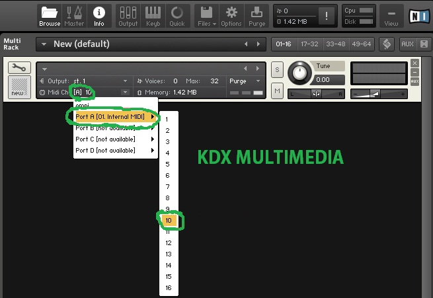Click the Voices: 0 readout
The image size is (433, 298).
coord(157,81)
